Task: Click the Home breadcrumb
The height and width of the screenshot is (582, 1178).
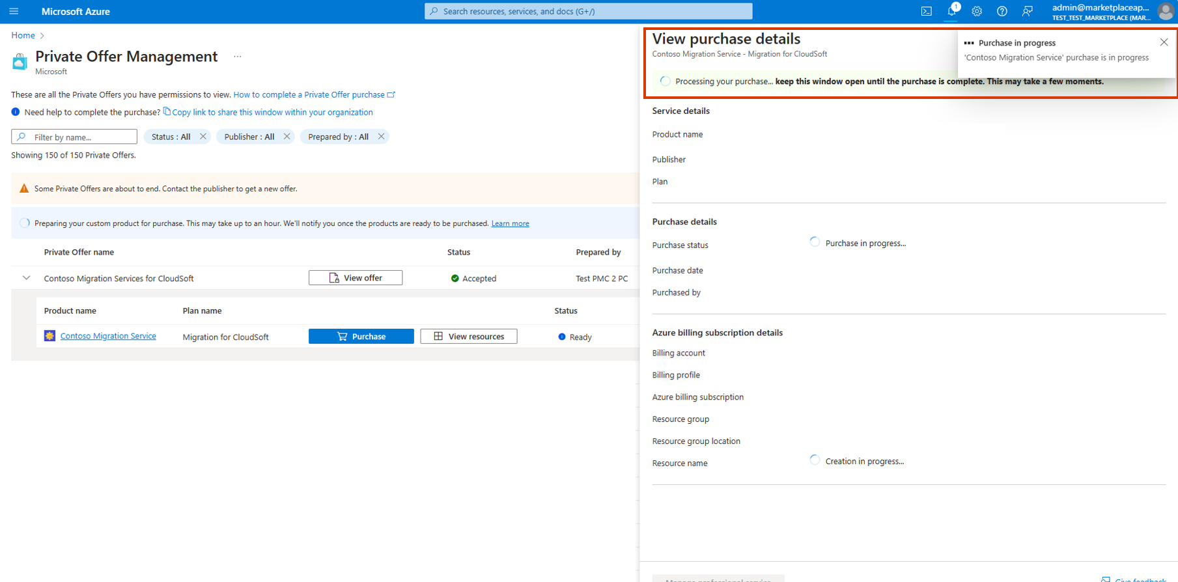Action: tap(23, 35)
